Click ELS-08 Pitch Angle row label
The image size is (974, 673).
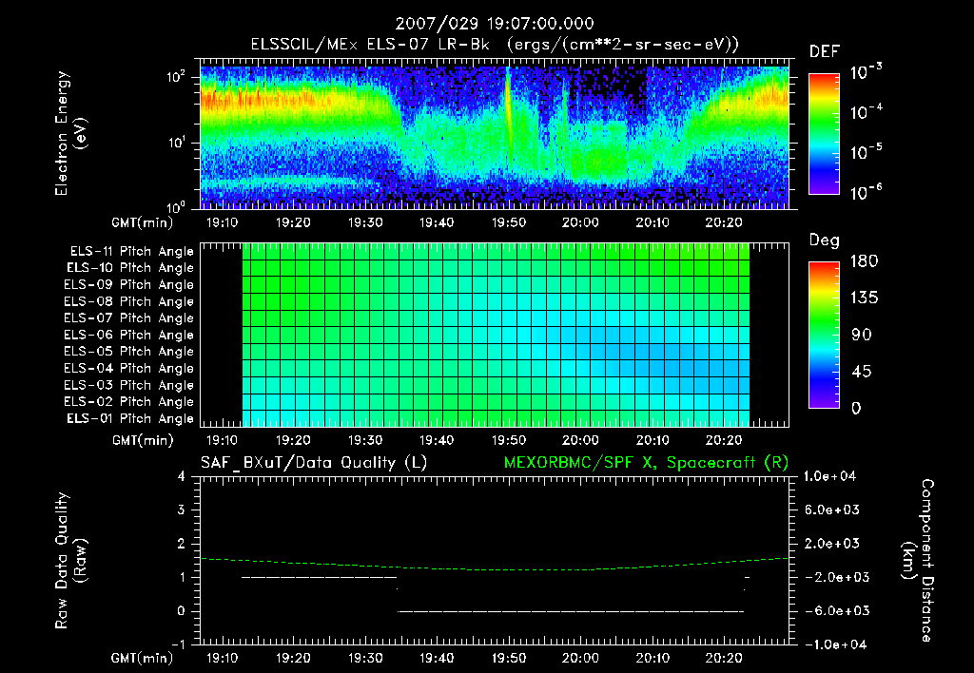click(x=129, y=301)
